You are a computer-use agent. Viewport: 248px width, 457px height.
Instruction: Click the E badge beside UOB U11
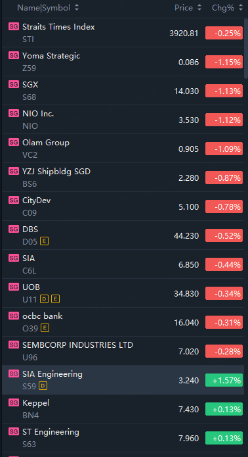tap(56, 299)
